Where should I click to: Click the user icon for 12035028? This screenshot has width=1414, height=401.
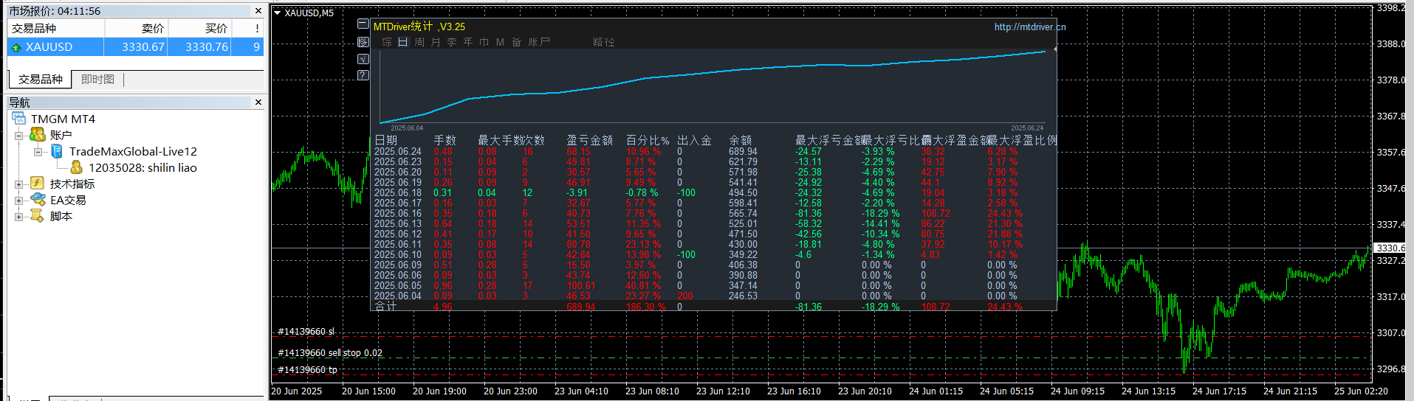pos(77,167)
